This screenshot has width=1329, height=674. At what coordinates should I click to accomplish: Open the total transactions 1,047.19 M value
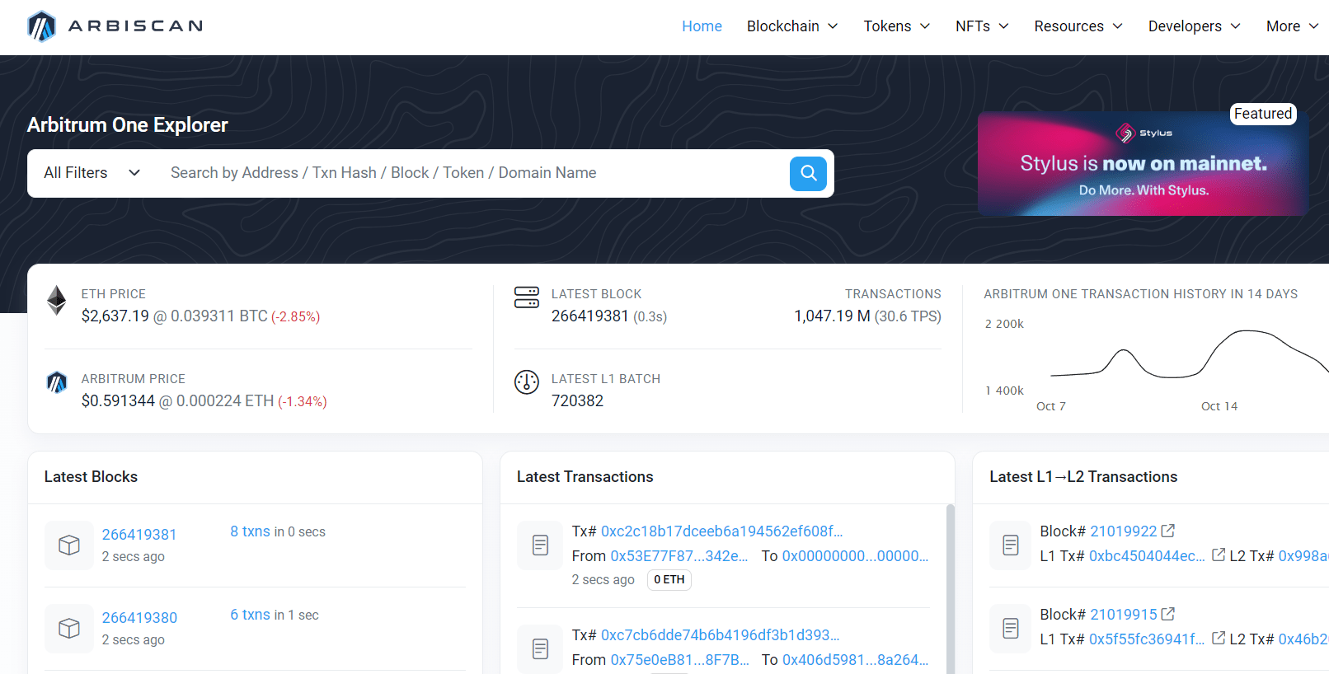pos(832,316)
